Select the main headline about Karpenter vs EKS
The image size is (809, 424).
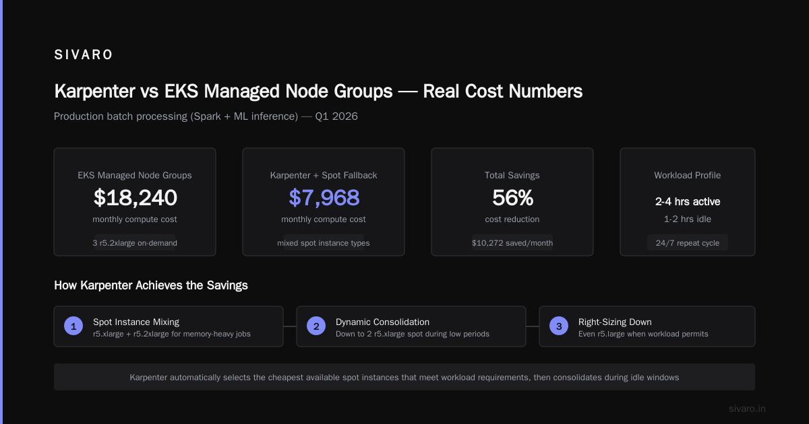click(318, 91)
